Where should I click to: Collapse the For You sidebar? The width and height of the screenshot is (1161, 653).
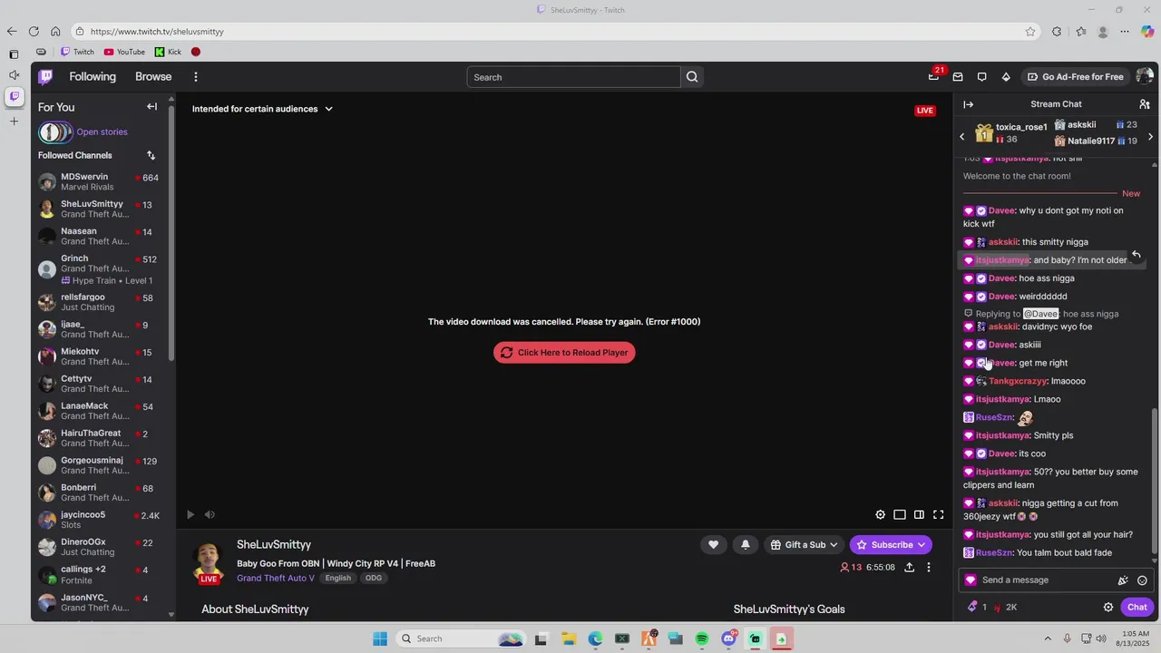pyautogui.click(x=151, y=107)
